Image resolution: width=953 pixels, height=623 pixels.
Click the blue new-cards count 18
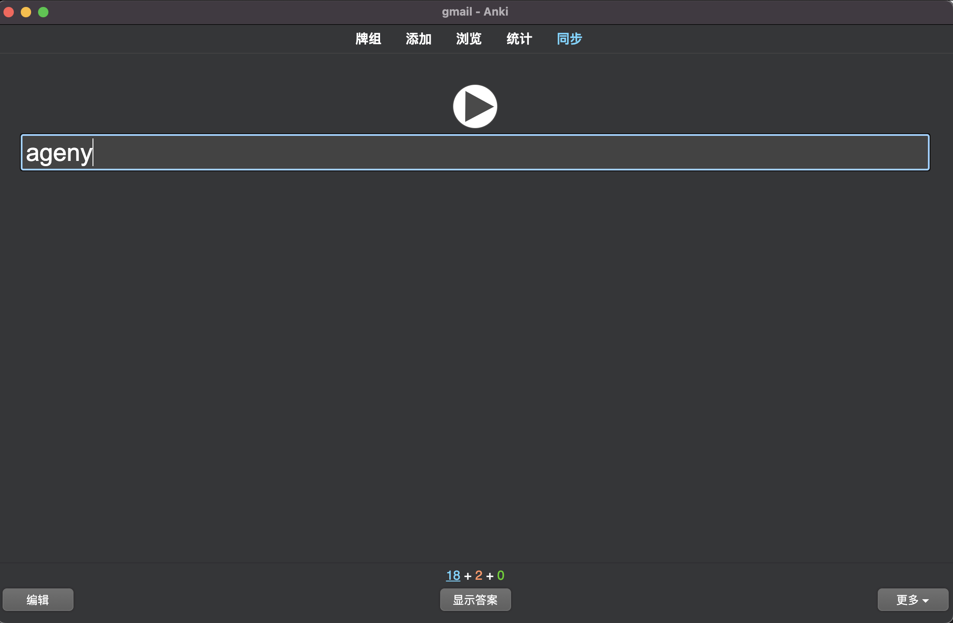pyautogui.click(x=453, y=575)
